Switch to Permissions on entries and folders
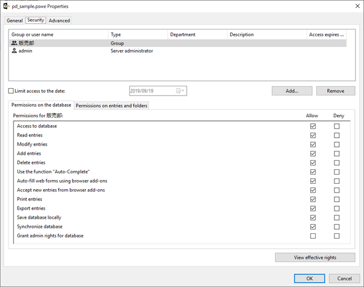This screenshot has width=364, height=287. 111,106
